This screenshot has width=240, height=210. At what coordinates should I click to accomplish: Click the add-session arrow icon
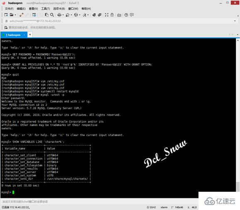[x=6, y=27]
